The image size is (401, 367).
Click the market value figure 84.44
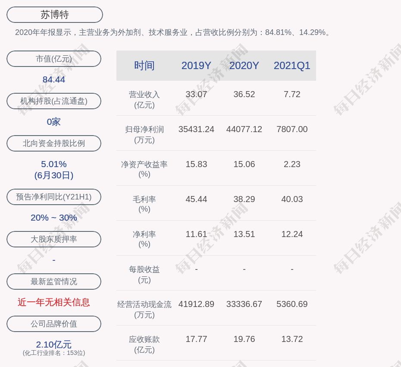point(54,79)
